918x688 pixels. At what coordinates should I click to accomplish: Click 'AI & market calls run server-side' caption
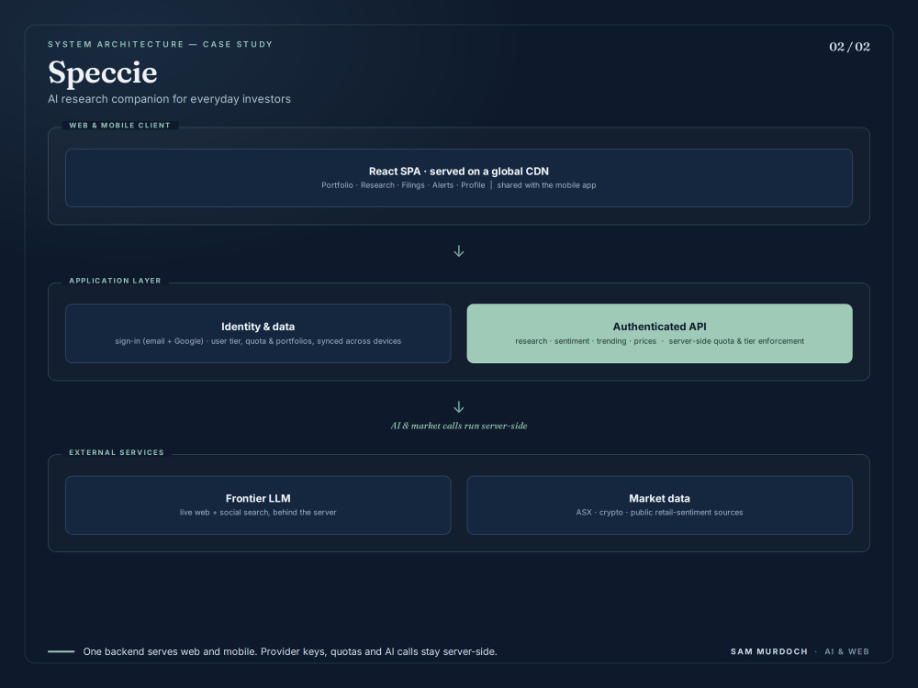pyautogui.click(x=459, y=426)
